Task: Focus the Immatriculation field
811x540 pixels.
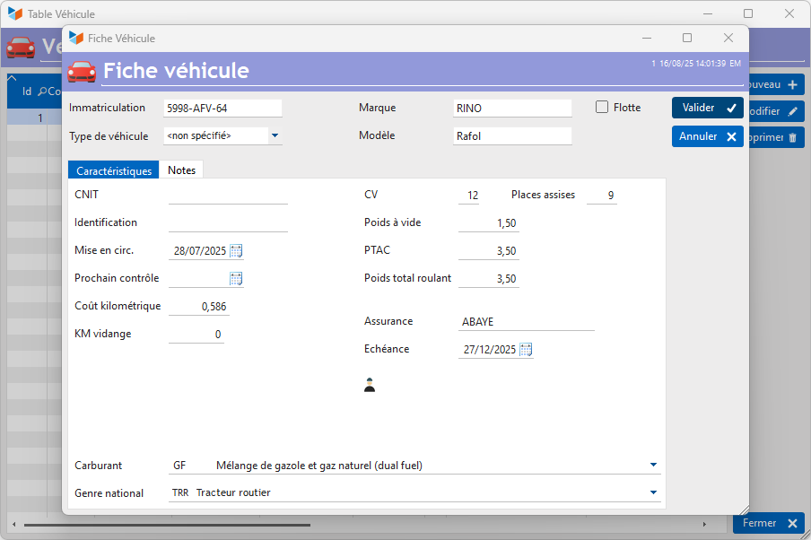Action: [222, 109]
